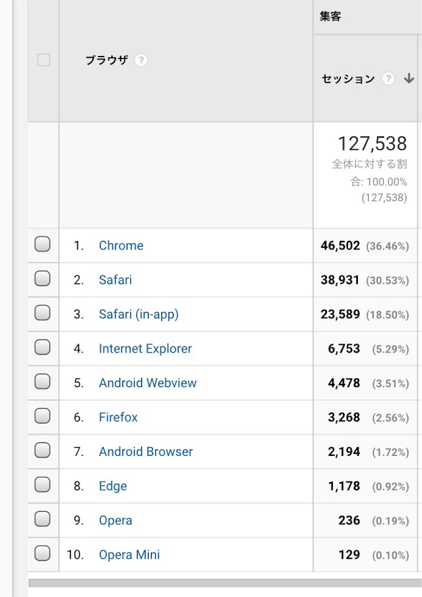The width and height of the screenshot is (422, 597).
Task: Open help icon beside ブラウザ header
Action: pyautogui.click(x=141, y=60)
